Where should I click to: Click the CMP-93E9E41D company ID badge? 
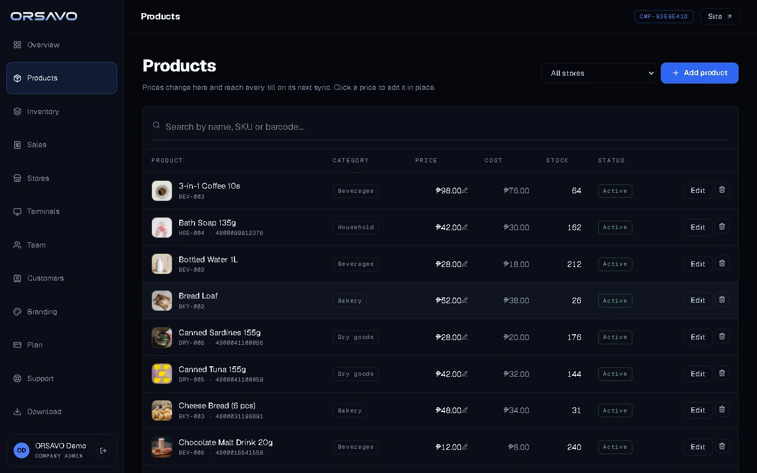coord(663,16)
